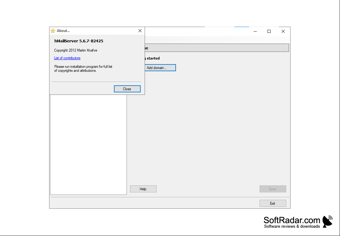Exit the hMailServer Administrator window

coord(273,203)
